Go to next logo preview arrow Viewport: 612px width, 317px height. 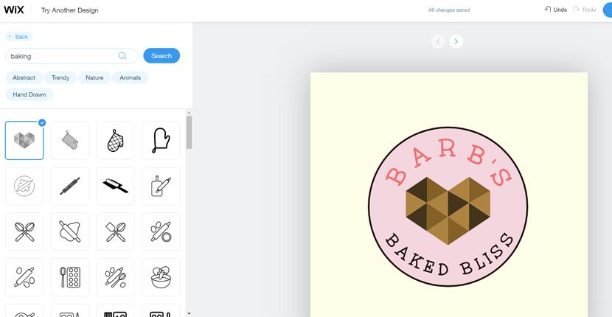456,41
